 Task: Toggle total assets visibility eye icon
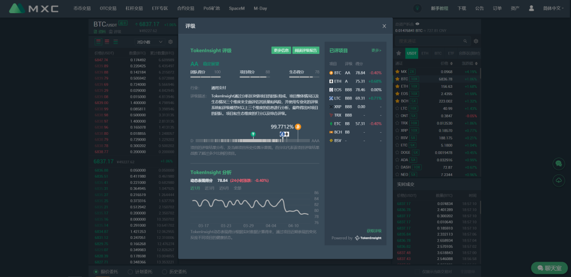point(418,24)
